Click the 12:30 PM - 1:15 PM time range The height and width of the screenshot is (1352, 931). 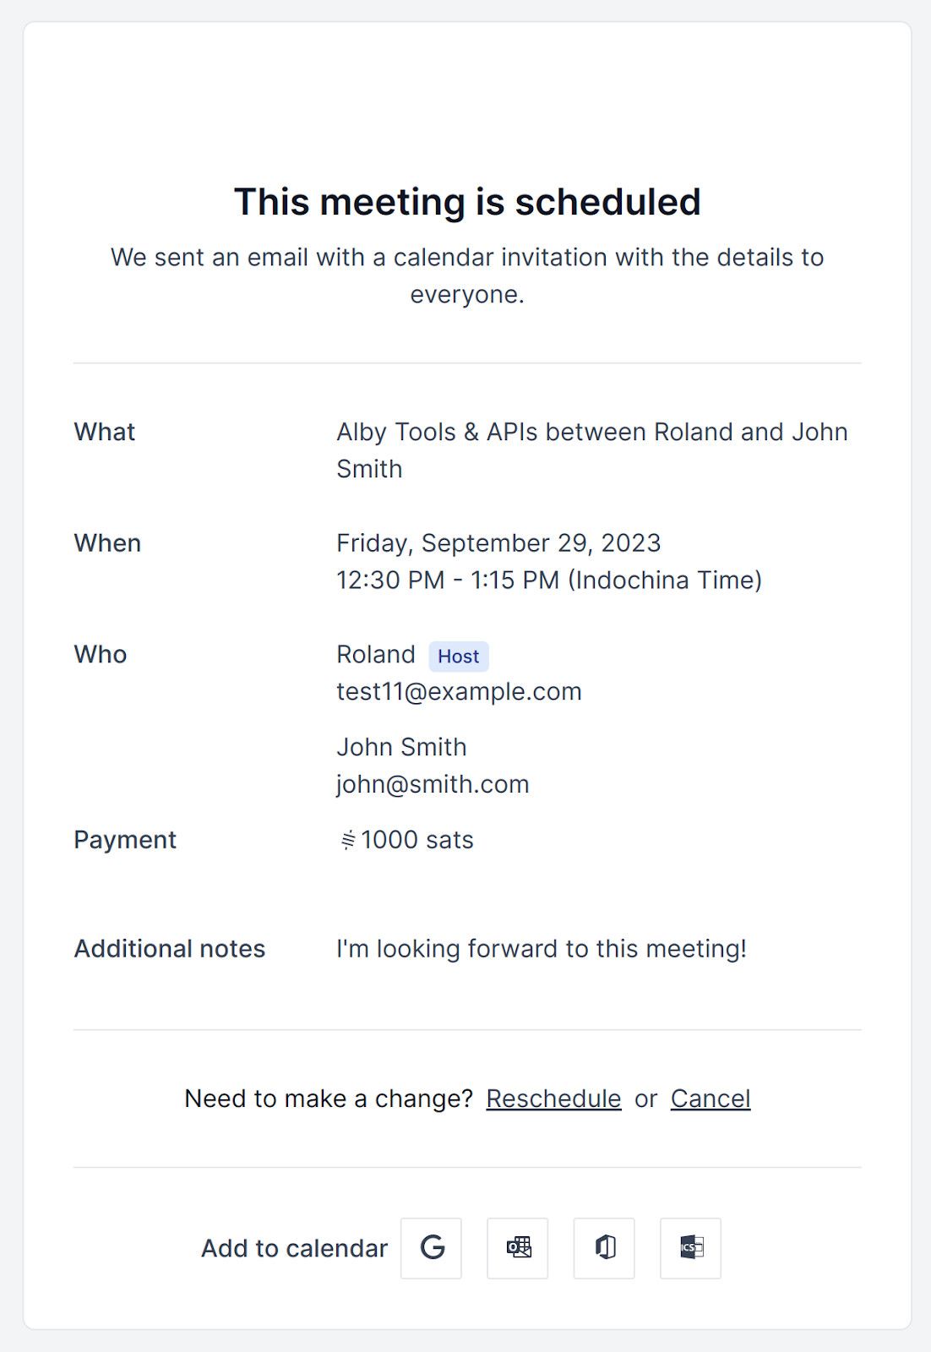coord(448,581)
